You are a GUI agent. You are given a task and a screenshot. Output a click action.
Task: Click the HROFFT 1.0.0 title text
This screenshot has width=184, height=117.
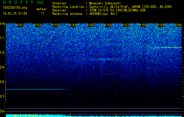click(x=23, y=2)
